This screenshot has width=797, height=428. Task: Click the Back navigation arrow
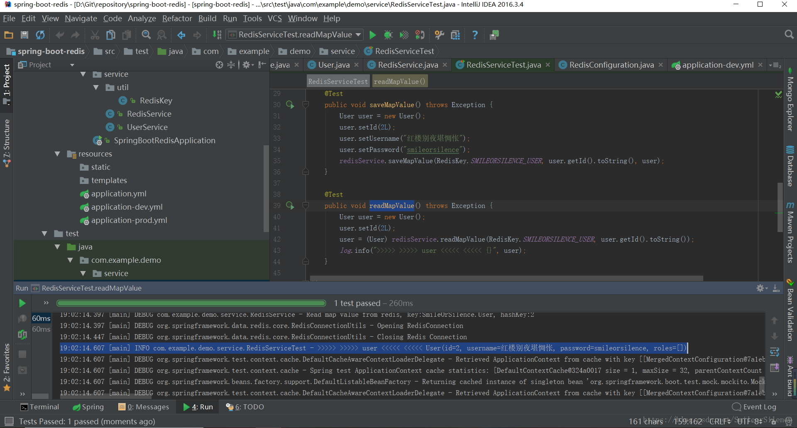(181, 35)
